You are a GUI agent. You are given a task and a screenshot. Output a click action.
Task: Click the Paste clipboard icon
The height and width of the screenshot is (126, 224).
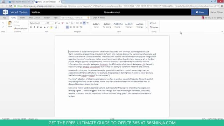tap(10, 23)
